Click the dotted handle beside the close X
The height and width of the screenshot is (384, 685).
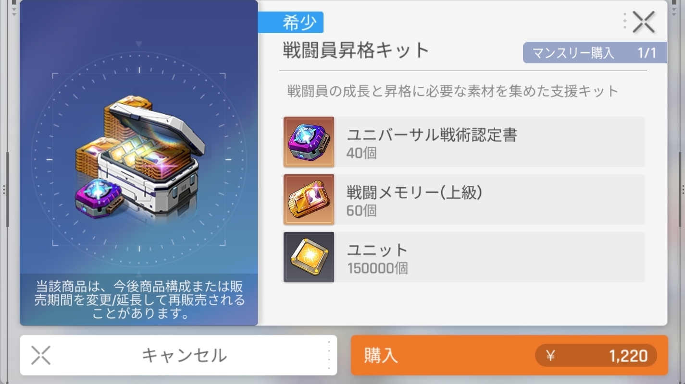pos(624,22)
